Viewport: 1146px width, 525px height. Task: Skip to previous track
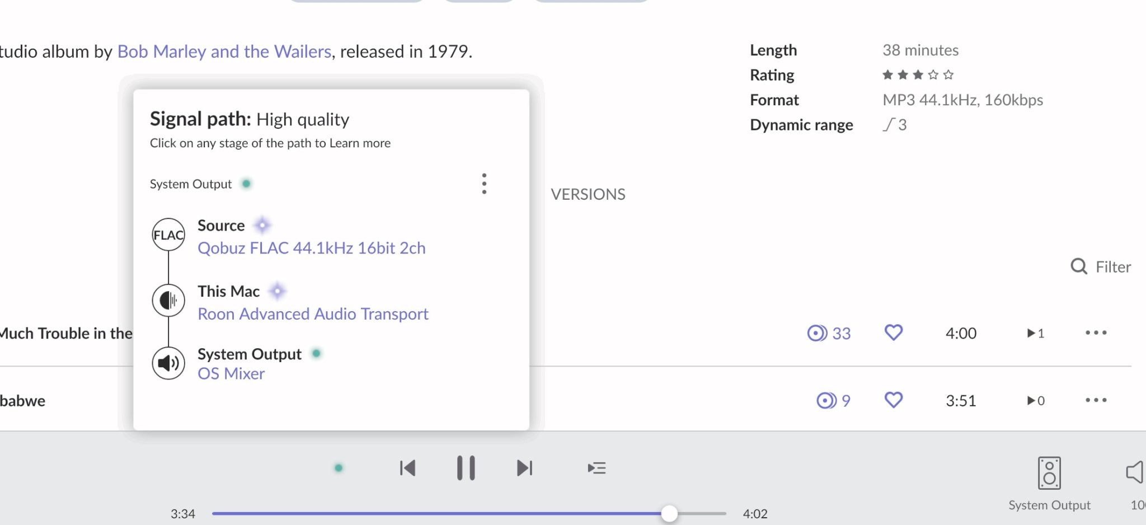coord(407,468)
